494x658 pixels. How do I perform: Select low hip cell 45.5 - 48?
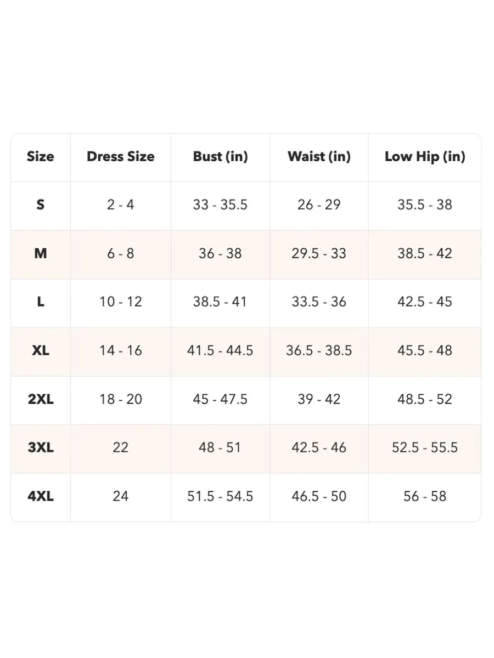pyautogui.click(x=425, y=351)
